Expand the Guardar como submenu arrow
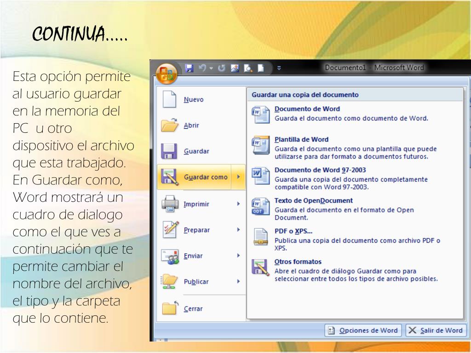471x353 pixels. [238, 177]
